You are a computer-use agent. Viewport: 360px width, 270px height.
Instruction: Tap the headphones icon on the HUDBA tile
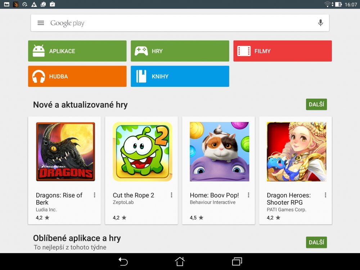coord(39,76)
